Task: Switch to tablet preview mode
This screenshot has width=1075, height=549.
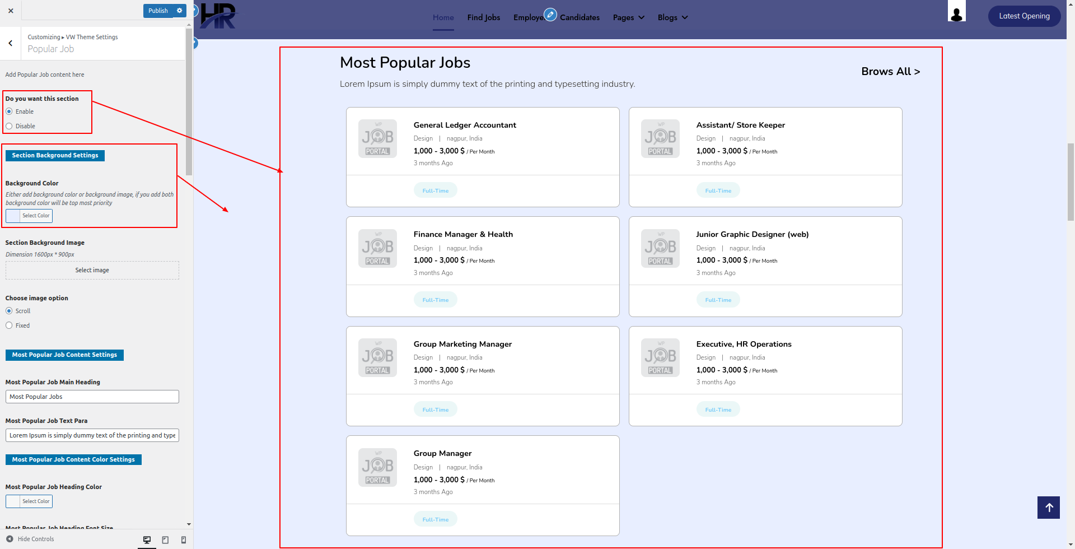Action: coord(165,540)
